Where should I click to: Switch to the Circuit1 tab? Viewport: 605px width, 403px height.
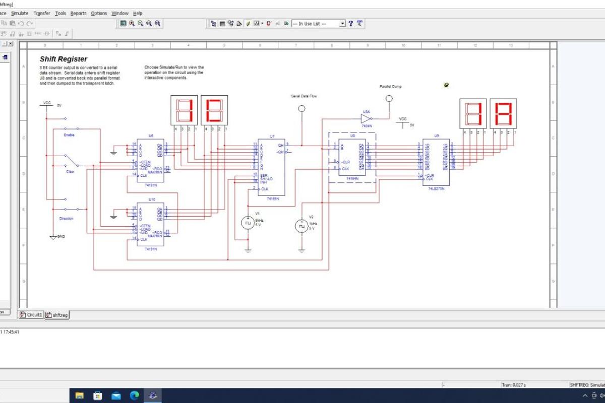click(x=32, y=315)
